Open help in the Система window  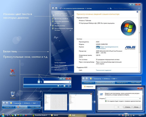(x=137, y=12)
